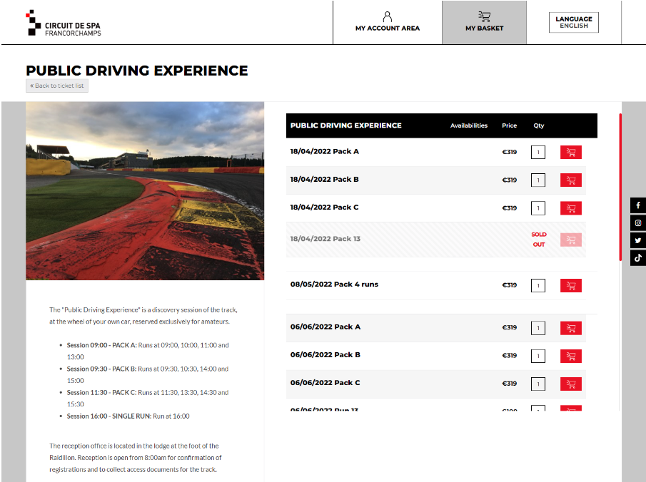646x482 pixels.
Task: Click the Spa circuit kerb photo
Action: click(145, 190)
